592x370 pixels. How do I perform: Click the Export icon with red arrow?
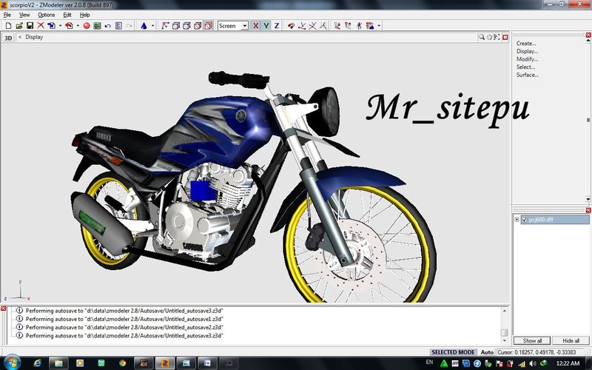pos(69,26)
